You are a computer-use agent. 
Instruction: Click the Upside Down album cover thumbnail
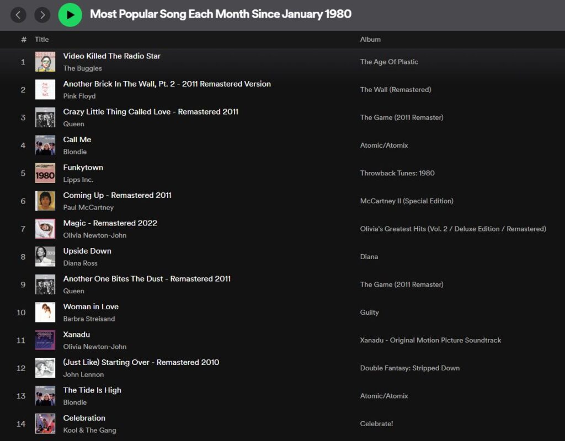click(x=45, y=256)
